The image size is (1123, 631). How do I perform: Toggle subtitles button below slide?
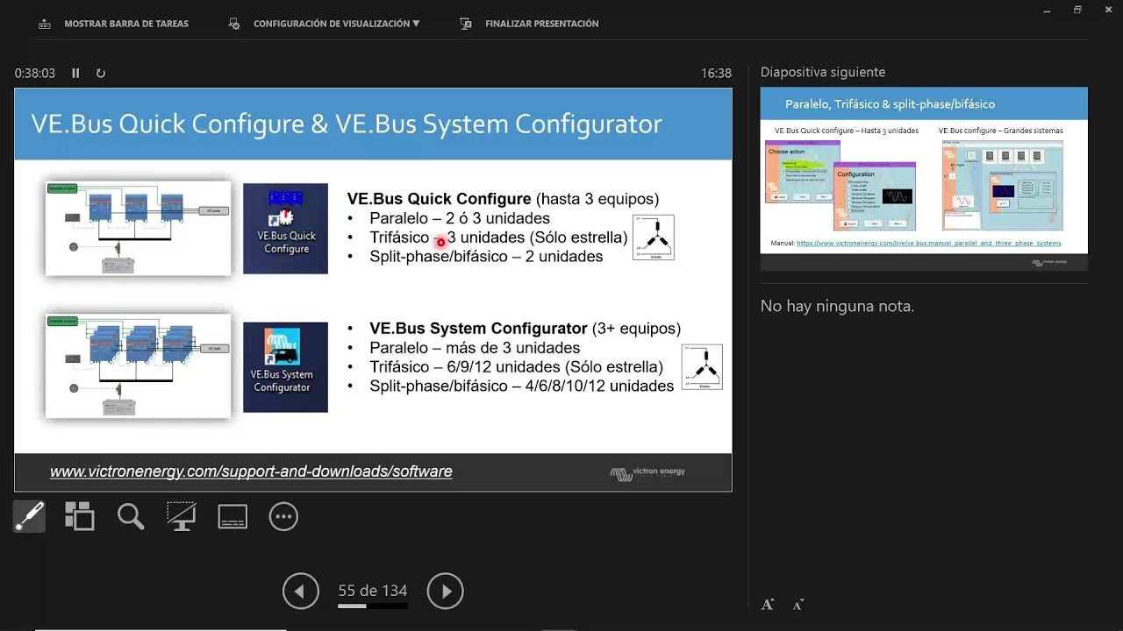click(x=232, y=516)
